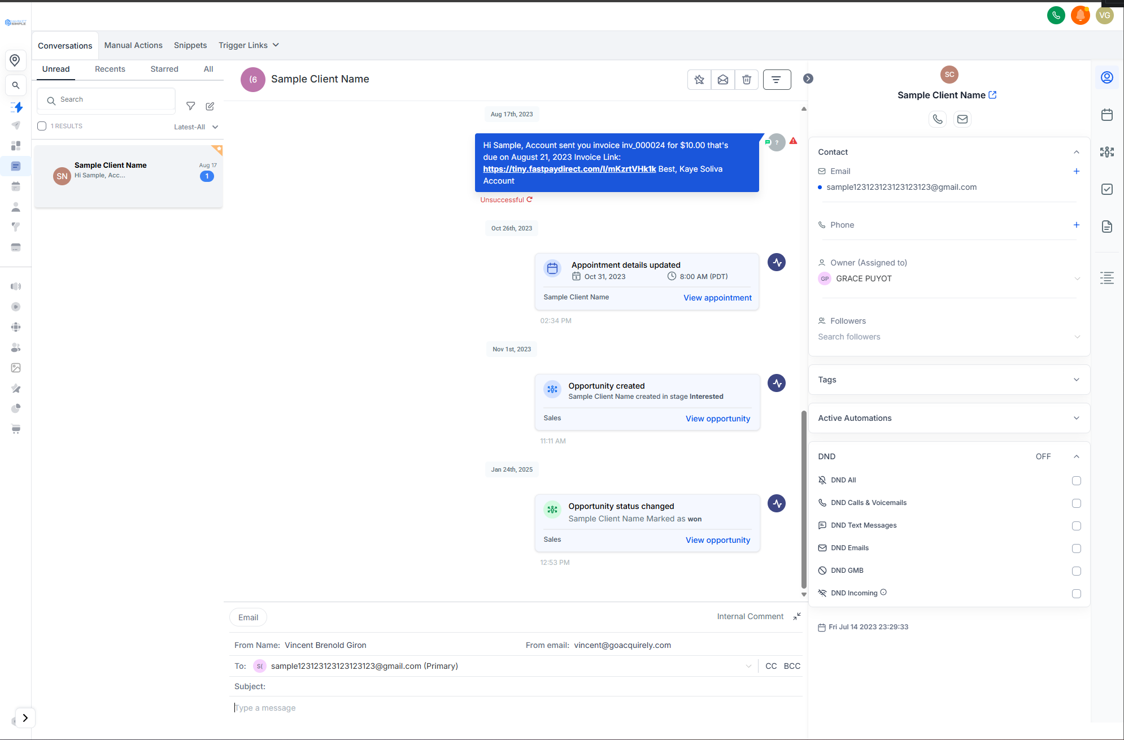Add a new phone with plus icon
Screen dimensions: 1124x740
pyautogui.click(x=1077, y=225)
